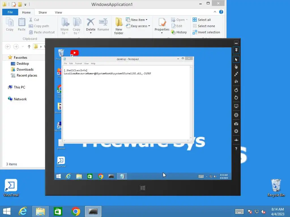290x217 pixels.
Task: Select mouse mode in the simulator toolbar
Action: tap(236, 60)
